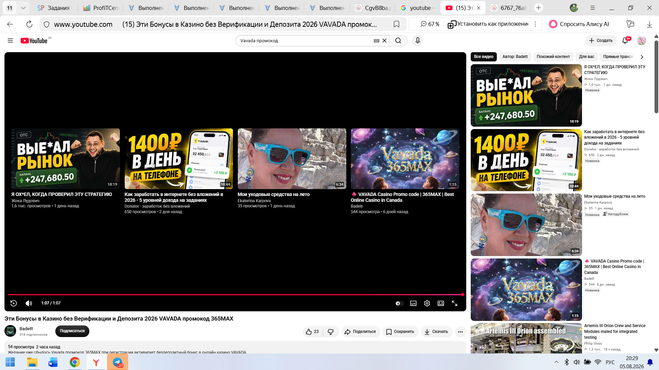
Task: Open a new browser tab
Action: [538, 8]
